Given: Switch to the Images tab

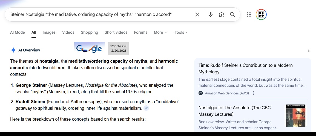Looking at the screenshot, I should coord(49,32).
